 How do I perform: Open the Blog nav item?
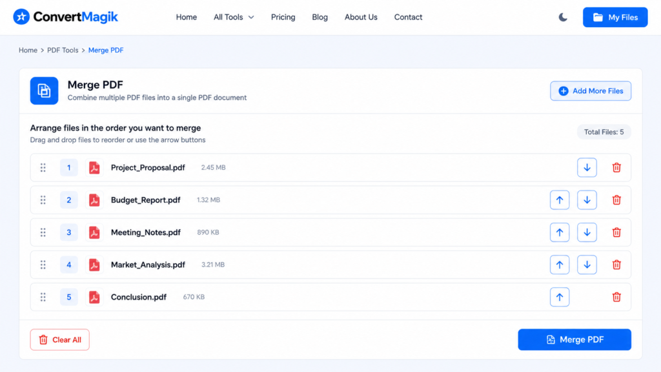pyautogui.click(x=320, y=17)
